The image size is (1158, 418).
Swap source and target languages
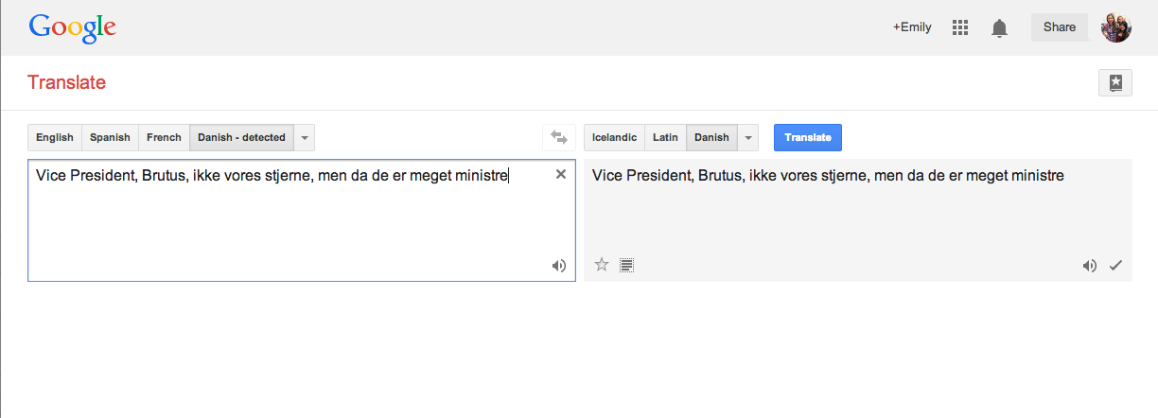point(558,137)
